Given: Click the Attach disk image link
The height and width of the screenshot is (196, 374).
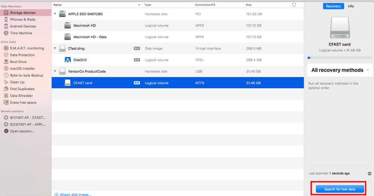Looking at the screenshot, I should [x=76, y=194].
